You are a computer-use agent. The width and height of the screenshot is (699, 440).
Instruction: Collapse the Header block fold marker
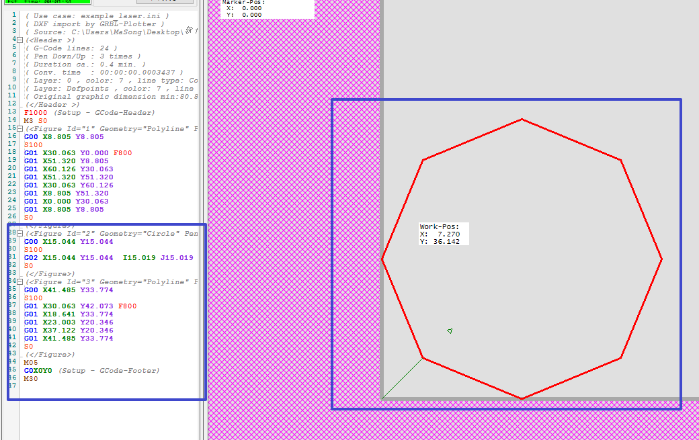(19, 40)
